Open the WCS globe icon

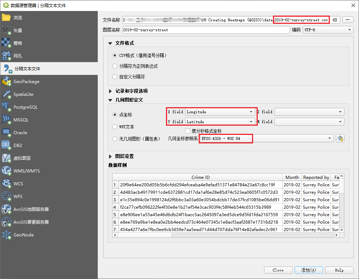6,184
